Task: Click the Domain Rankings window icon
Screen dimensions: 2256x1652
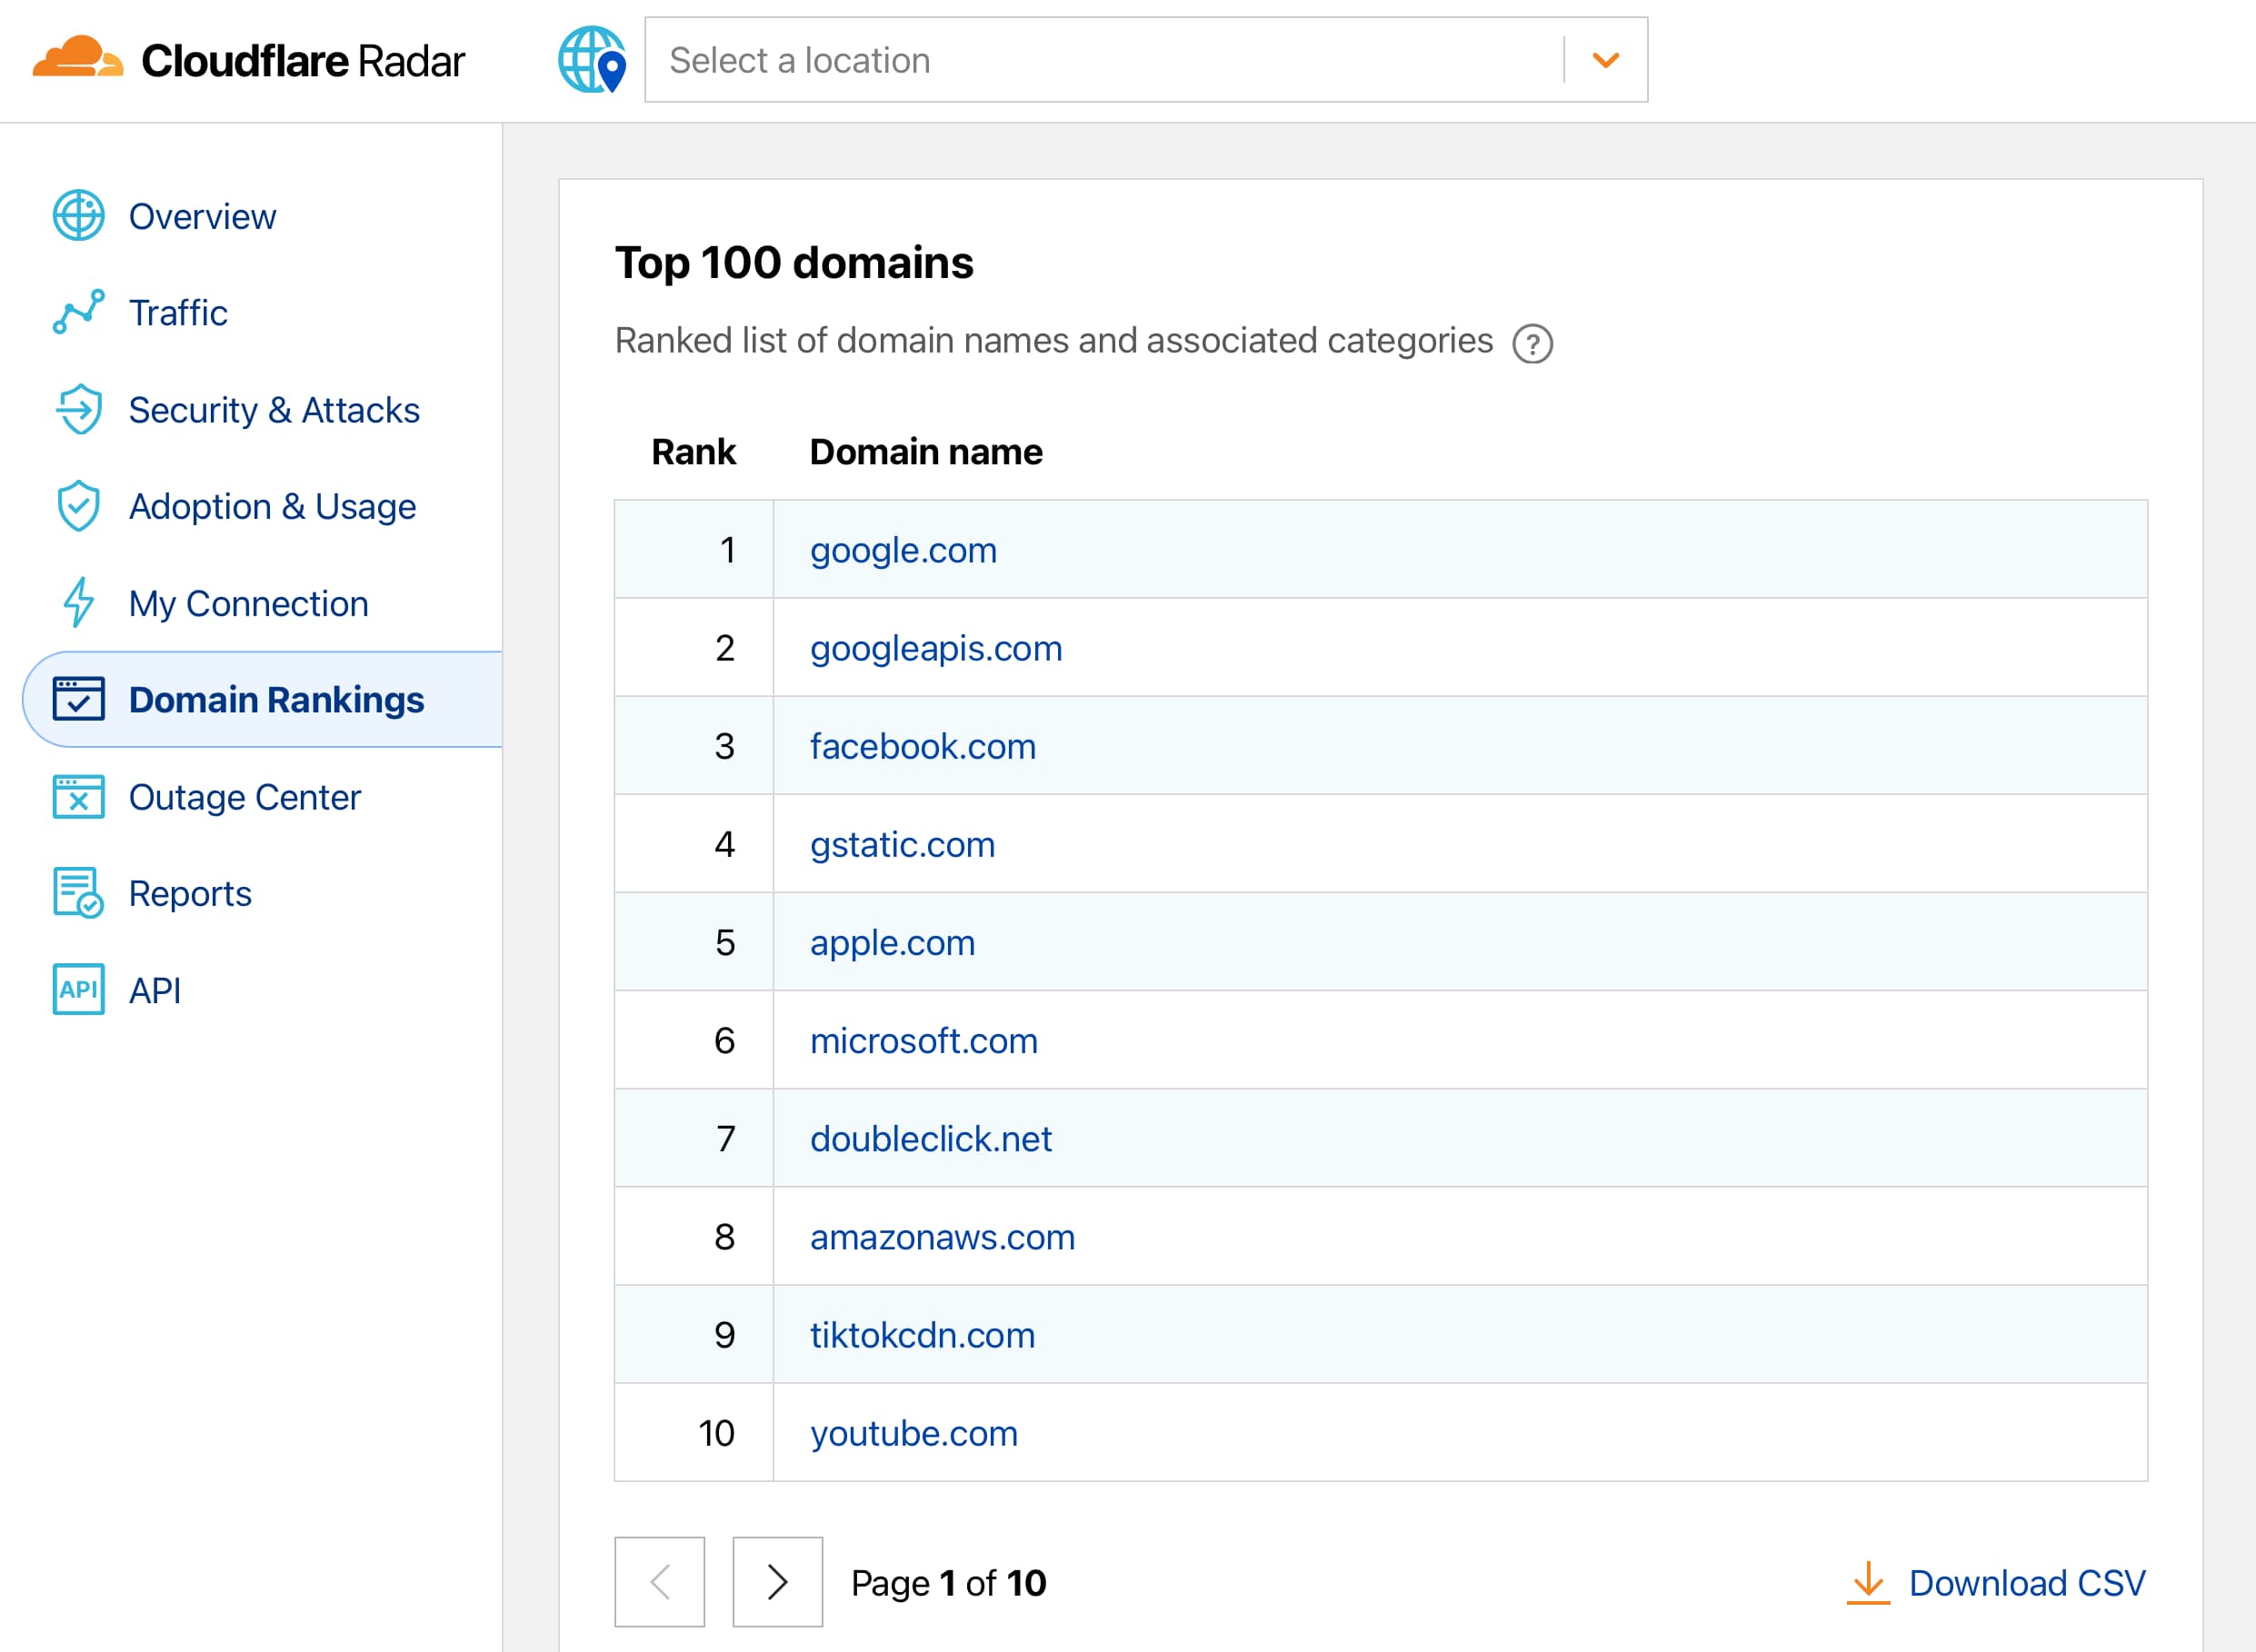Action: tap(78, 699)
